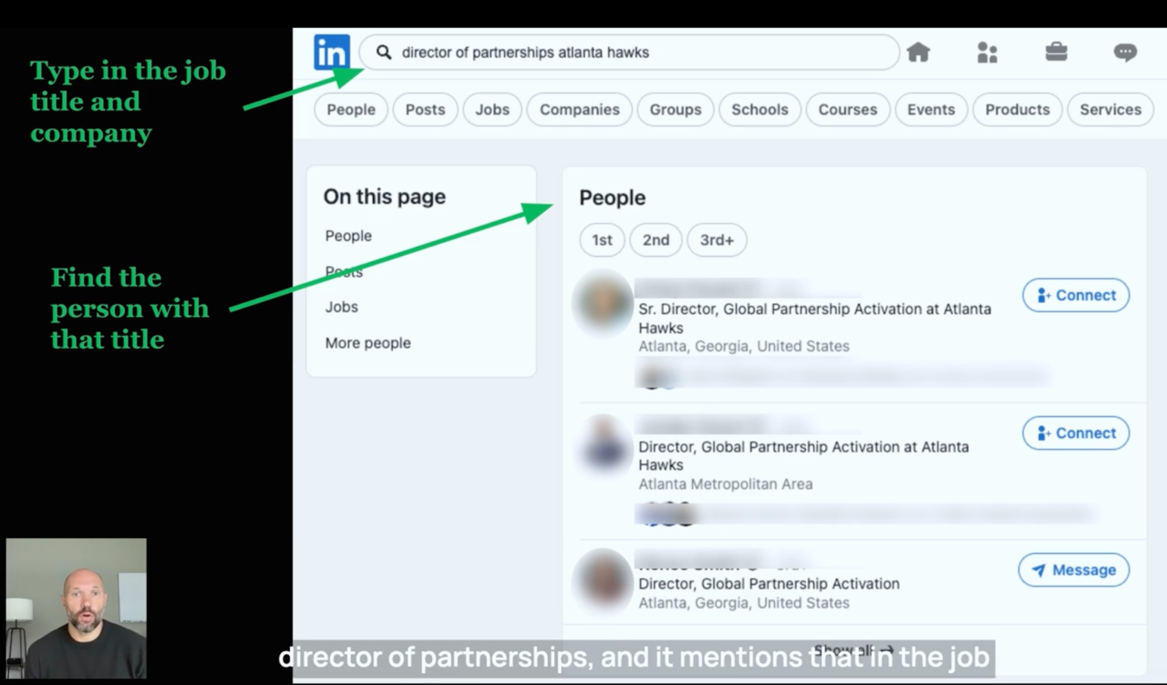Click the LinkedIn logo icon
1167x685 pixels.
[x=332, y=52]
